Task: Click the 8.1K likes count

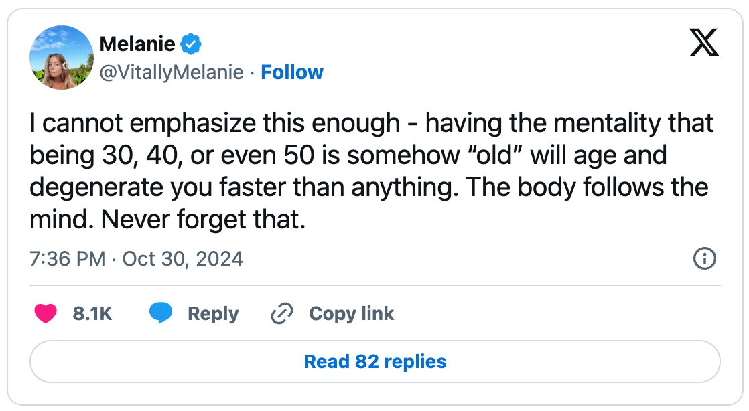Action: [x=92, y=313]
